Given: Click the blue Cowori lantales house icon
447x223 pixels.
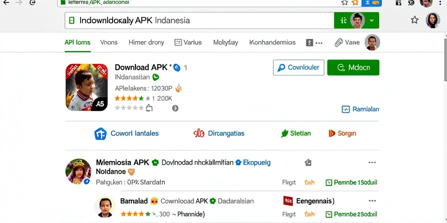Looking at the screenshot, I should [x=100, y=133].
